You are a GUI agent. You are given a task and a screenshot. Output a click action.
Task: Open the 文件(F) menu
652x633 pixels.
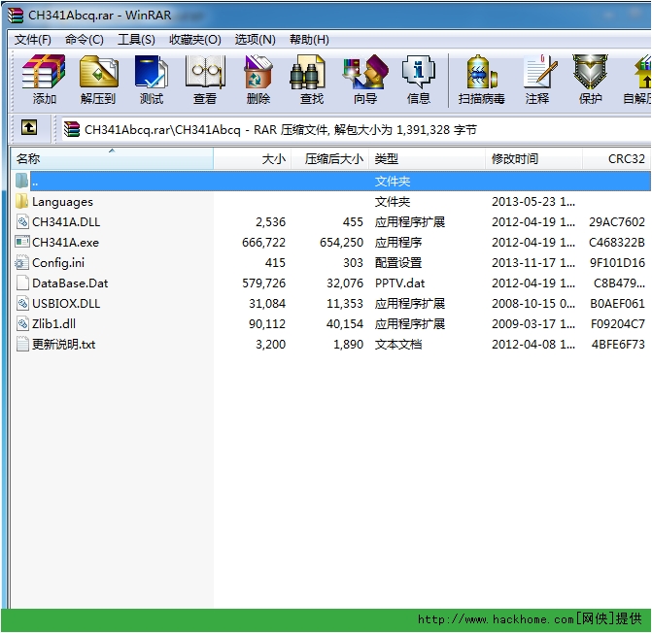tap(33, 40)
